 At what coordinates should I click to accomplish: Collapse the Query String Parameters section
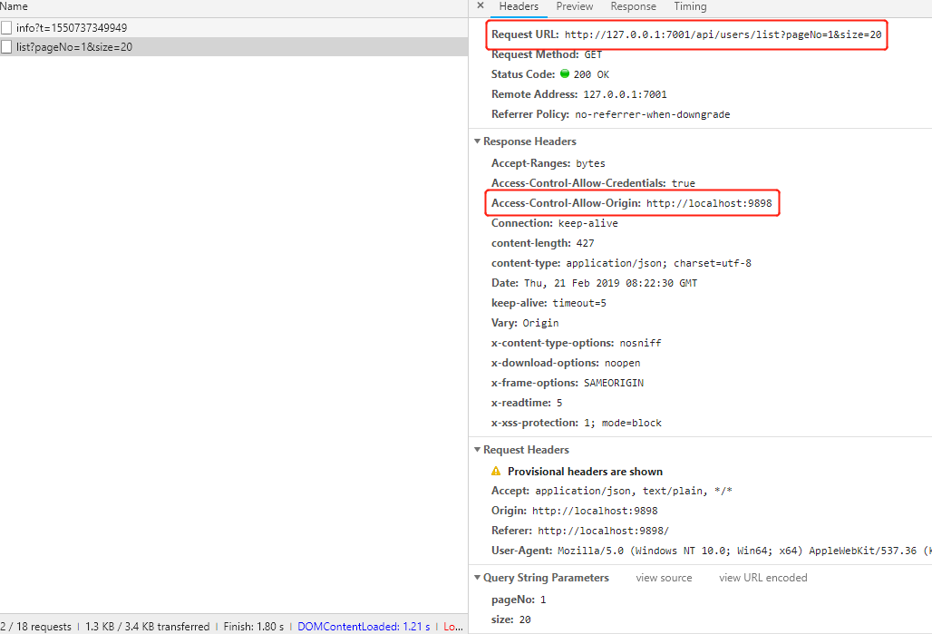click(478, 578)
